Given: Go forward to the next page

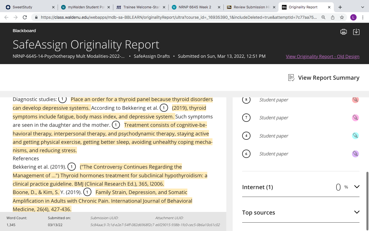Looking at the screenshot, I should (x=16, y=17).
